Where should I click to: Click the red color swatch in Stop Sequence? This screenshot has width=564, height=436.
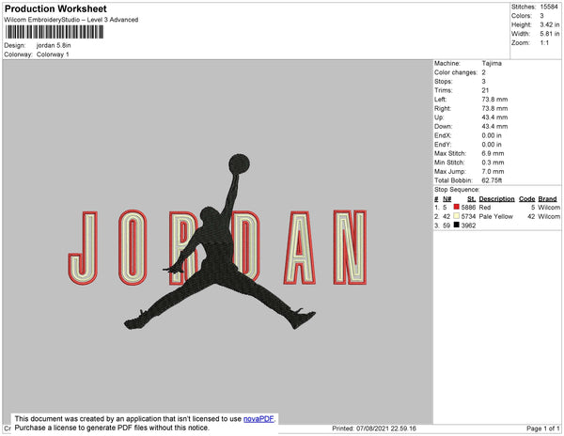456,208
